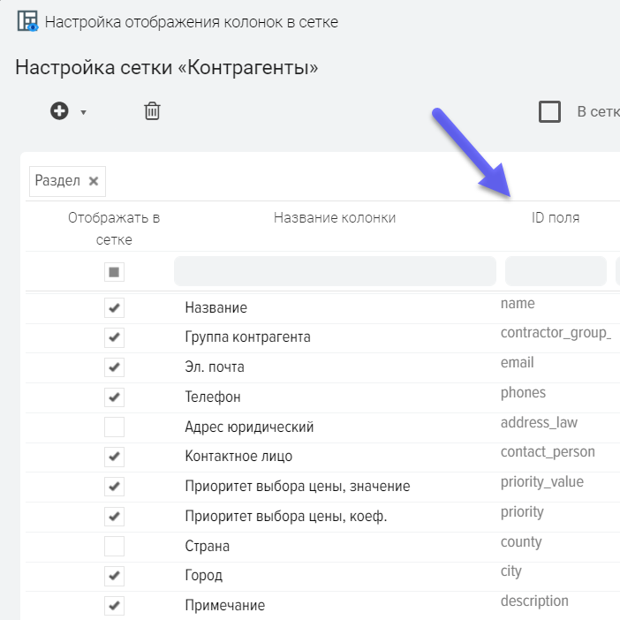620x620 pixels.
Task: Click the Отображать в сетке column header
Action: point(114,228)
